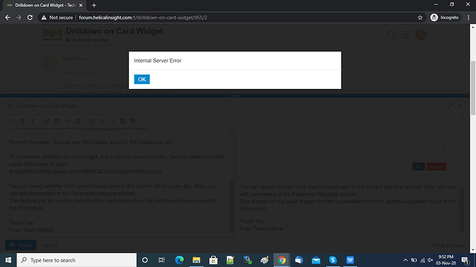Open a new browser tab with the plus icon

[94, 5]
